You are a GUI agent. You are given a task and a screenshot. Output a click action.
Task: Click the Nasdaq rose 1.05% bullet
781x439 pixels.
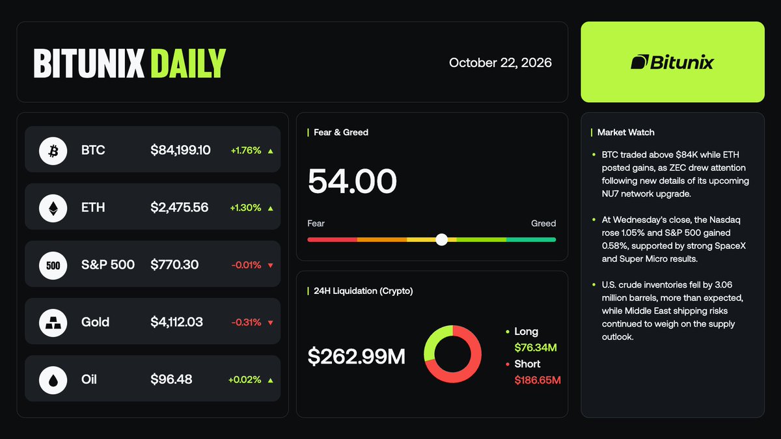(674, 239)
